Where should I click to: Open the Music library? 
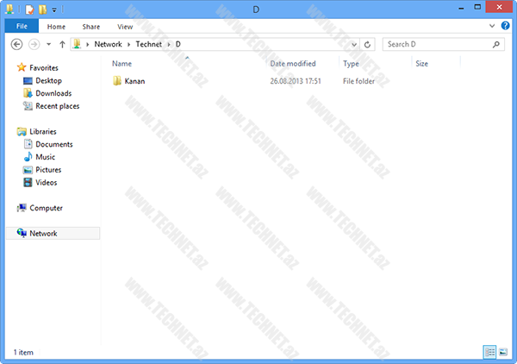click(x=45, y=157)
